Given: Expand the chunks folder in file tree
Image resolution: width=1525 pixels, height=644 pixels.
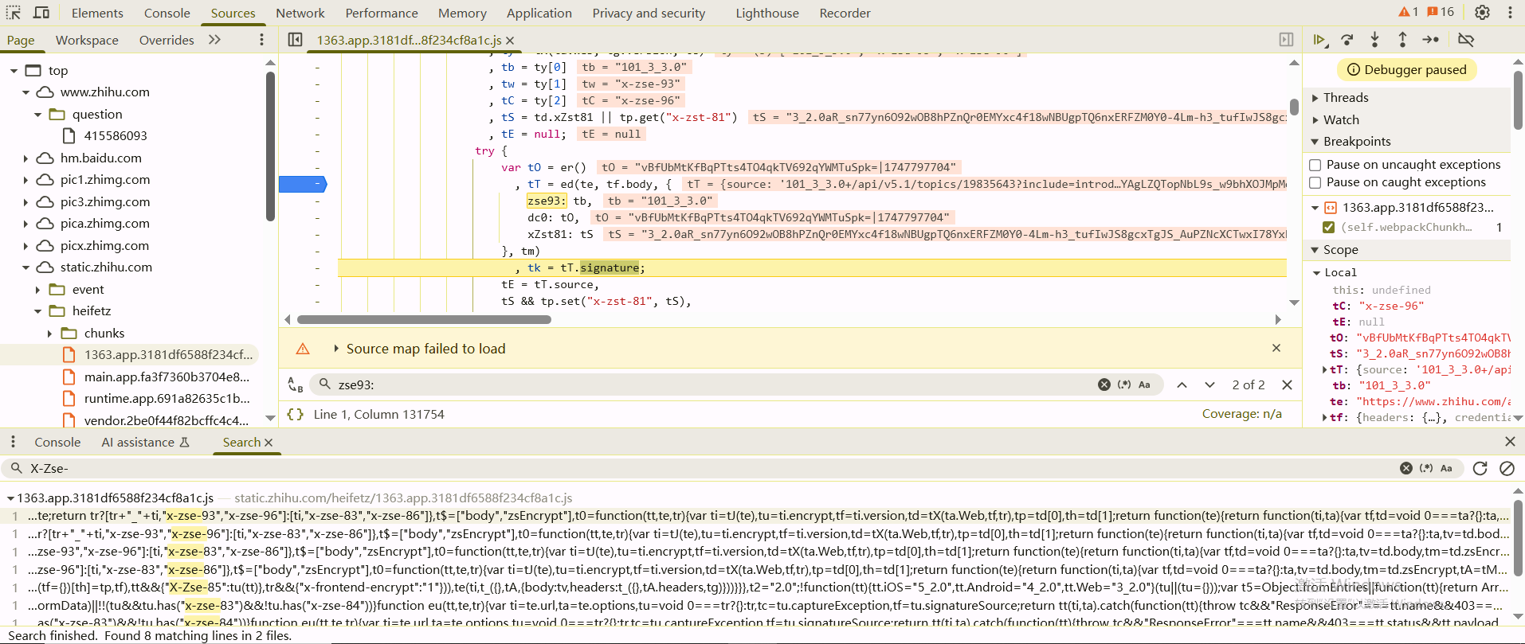Looking at the screenshot, I should 49,334.
